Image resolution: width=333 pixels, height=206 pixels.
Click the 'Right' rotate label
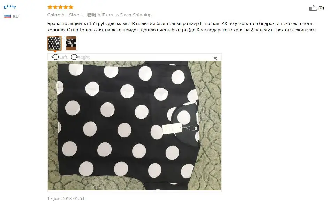click(84, 57)
